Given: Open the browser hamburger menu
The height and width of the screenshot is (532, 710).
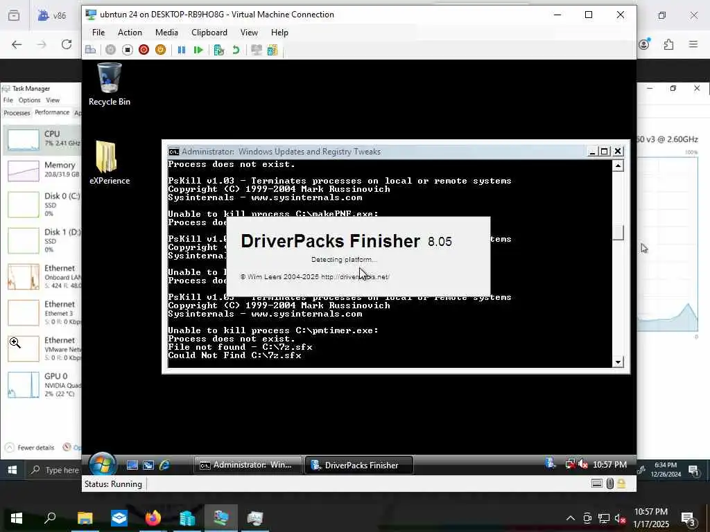Looking at the screenshot, I should 693,44.
